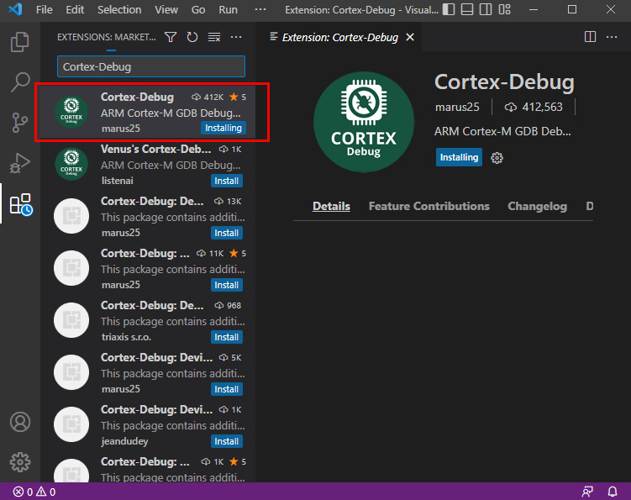
Task: Open the Selection menu
Action: [x=119, y=10]
